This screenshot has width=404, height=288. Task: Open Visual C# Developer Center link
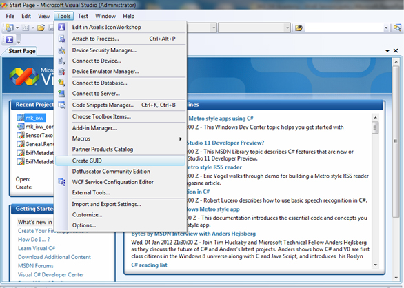[51, 275]
